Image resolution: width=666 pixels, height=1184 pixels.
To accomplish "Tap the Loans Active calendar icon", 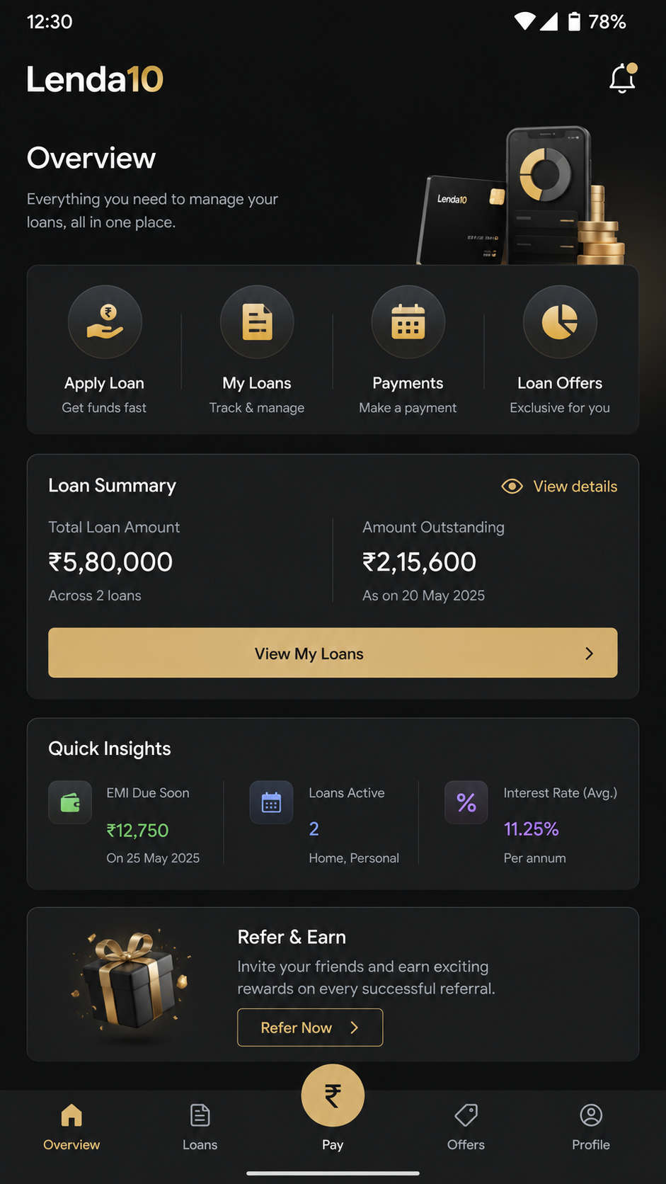I will point(271,802).
